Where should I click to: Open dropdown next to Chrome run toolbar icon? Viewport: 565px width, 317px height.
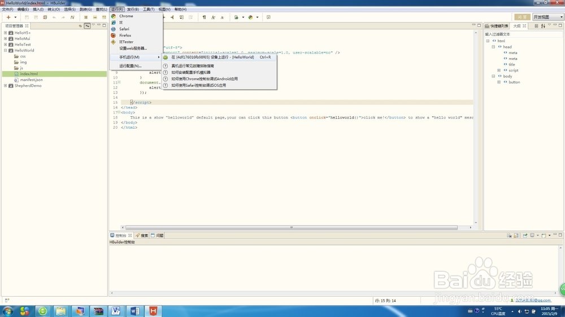pos(257,17)
